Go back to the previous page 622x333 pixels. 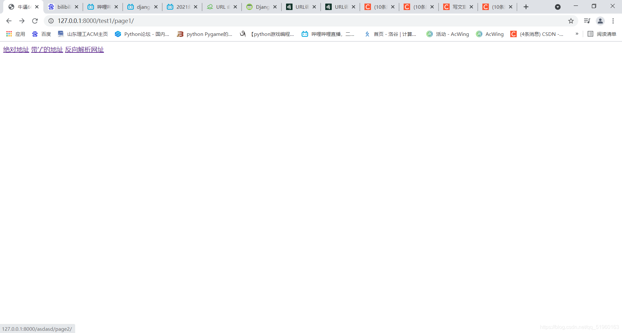9,21
